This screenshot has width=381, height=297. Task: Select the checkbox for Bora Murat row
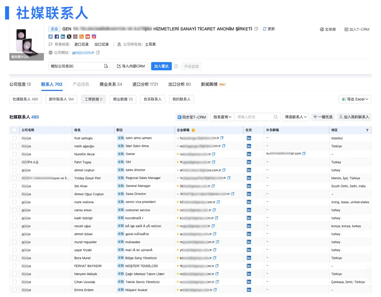pyautogui.click(x=14, y=258)
